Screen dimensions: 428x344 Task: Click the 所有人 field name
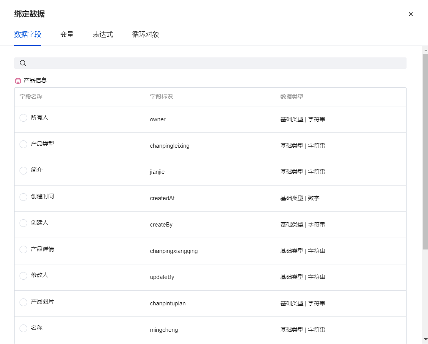point(39,117)
